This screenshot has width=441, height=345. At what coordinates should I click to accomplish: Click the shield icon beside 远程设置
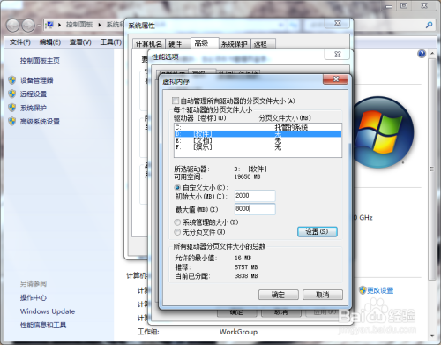[x=12, y=94]
